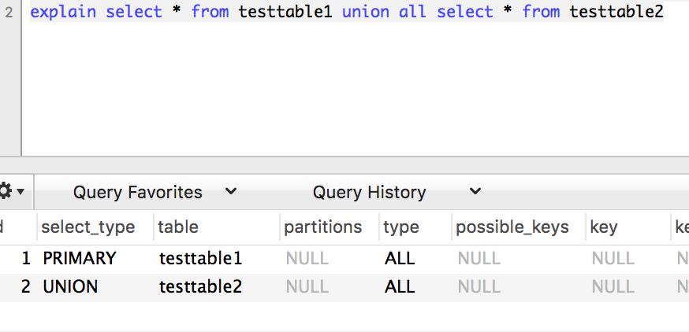Click the possible_keys column header
Screen dimensions: 689x332
coord(512,227)
